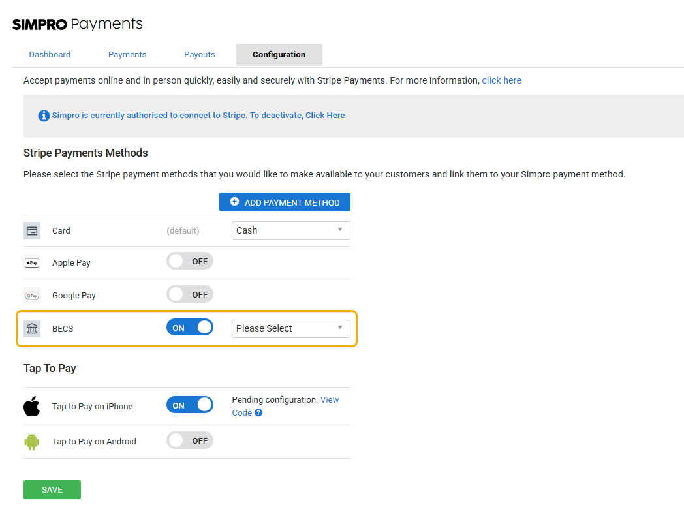Open the Card payment method Cash dropdown

290,230
